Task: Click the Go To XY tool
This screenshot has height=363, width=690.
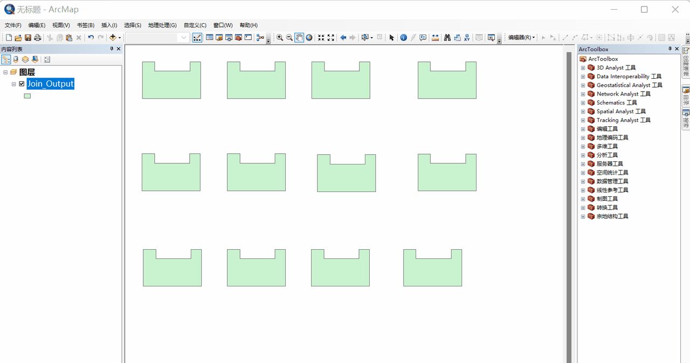Action: pos(467,38)
